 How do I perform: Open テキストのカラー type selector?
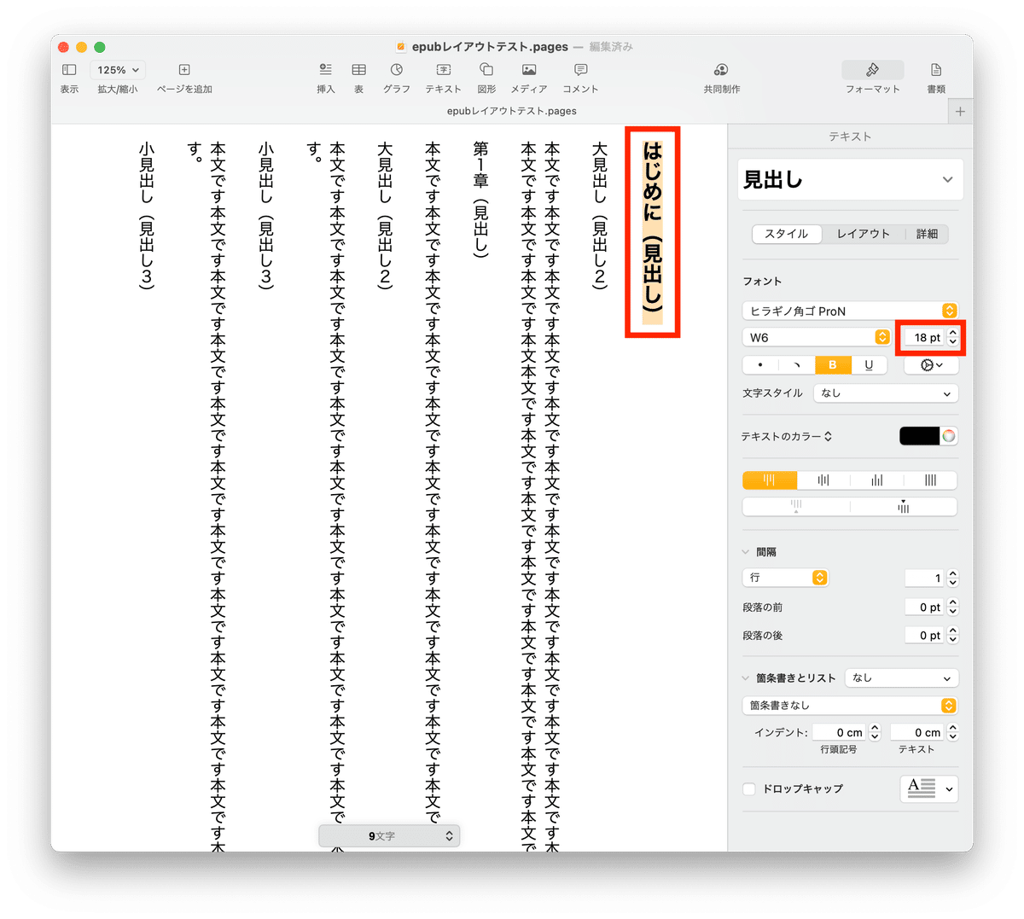pos(786,436)
